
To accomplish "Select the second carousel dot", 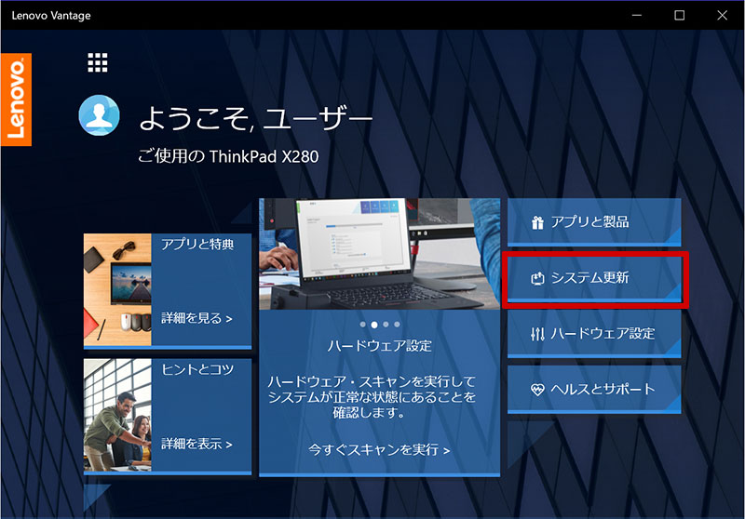I will (374, 325).
